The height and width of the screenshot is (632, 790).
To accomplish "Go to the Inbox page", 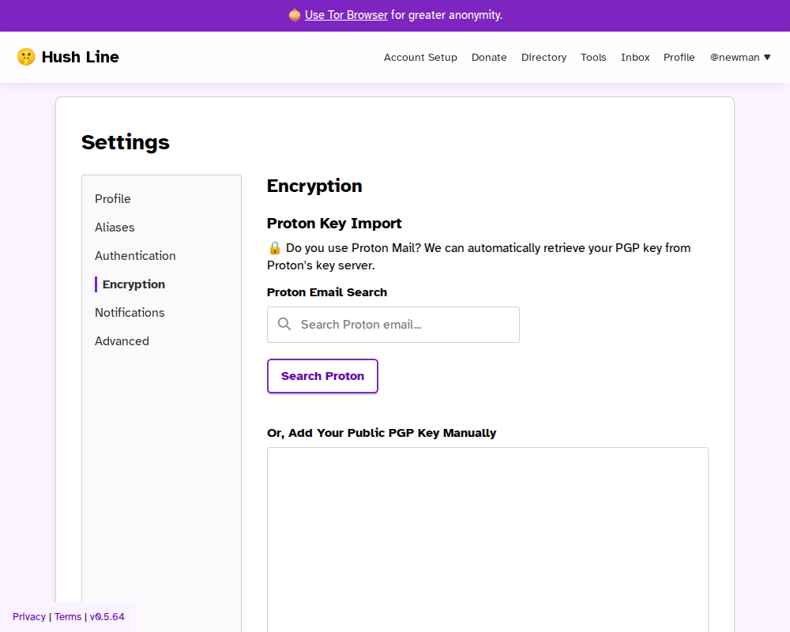I will click(635, 57).
